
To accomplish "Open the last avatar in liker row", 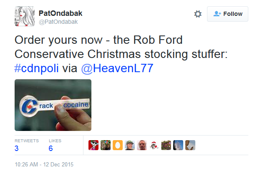I will tap(190, 145).
